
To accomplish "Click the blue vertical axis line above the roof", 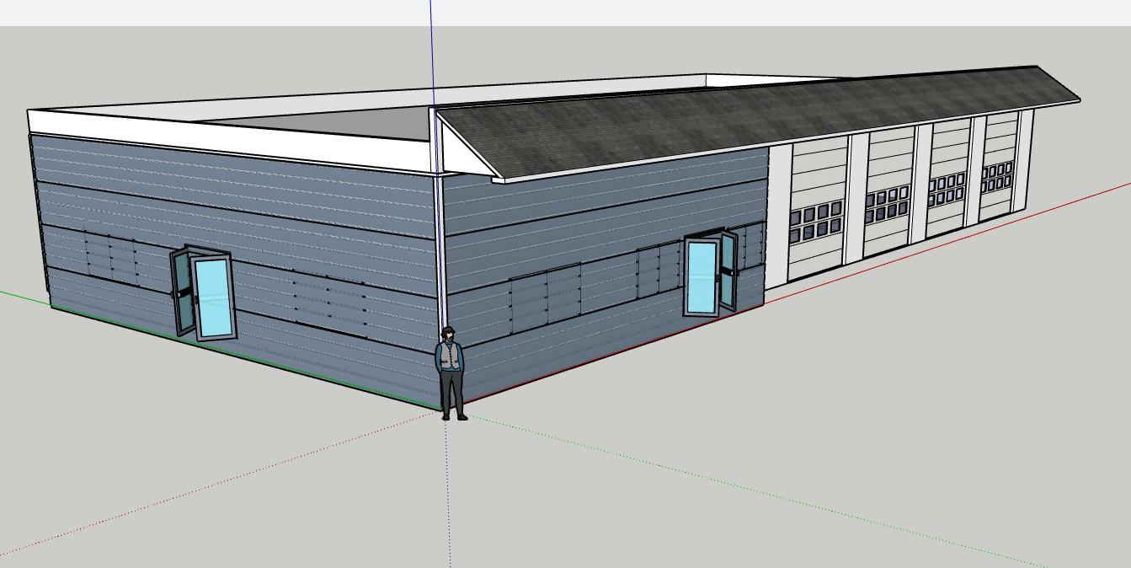I will click(x=431, y=51).
